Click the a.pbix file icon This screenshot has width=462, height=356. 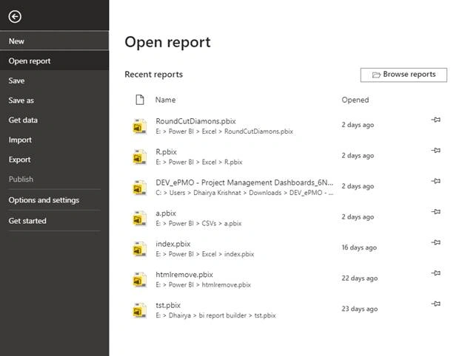[139, 218]
